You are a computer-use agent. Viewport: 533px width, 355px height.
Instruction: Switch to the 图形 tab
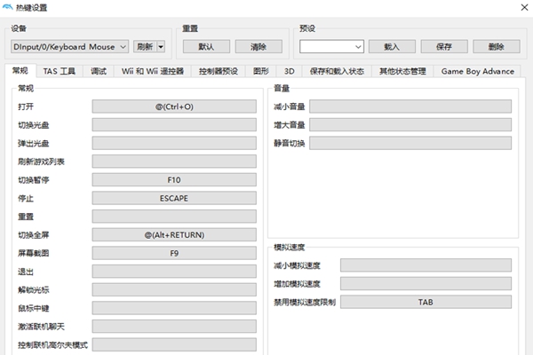pos(261,71)
